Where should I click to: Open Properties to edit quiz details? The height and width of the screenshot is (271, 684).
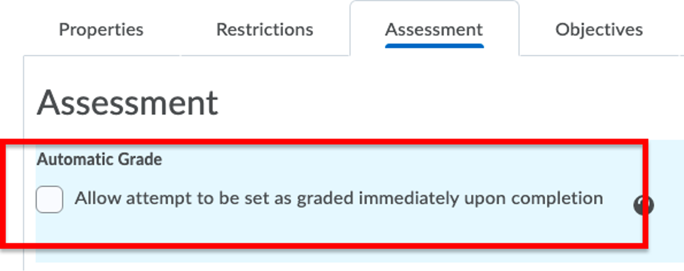point(101,29)
